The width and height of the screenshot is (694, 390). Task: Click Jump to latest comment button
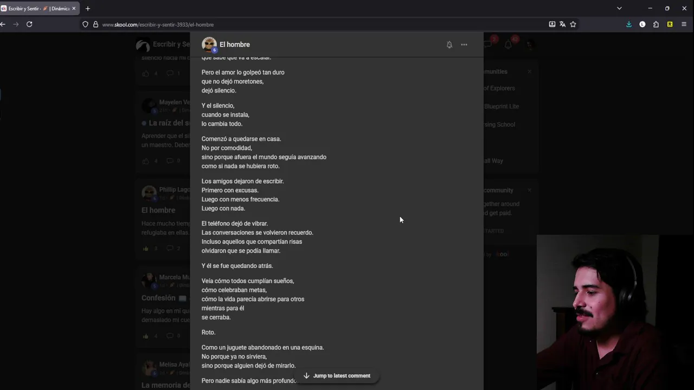(337, 376)
